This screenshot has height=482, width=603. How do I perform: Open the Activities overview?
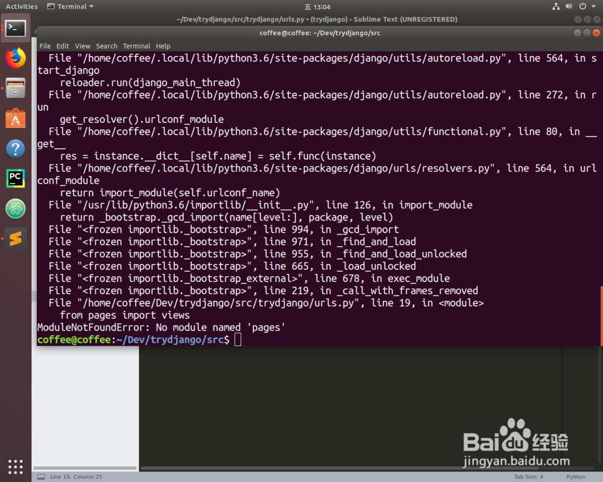click(22, 7)
